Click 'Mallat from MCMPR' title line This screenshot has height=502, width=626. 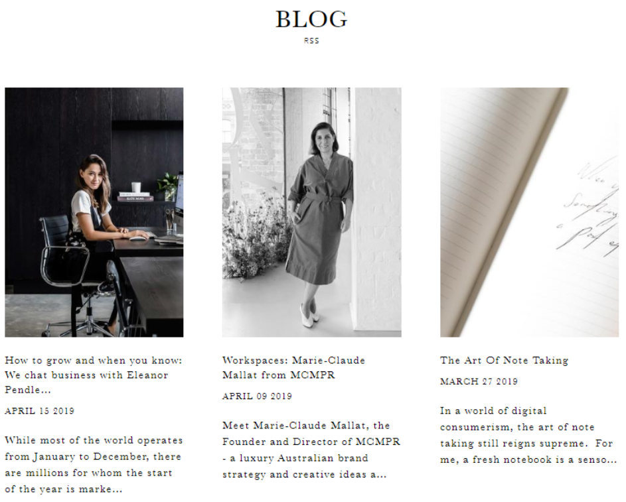point(279,375)
